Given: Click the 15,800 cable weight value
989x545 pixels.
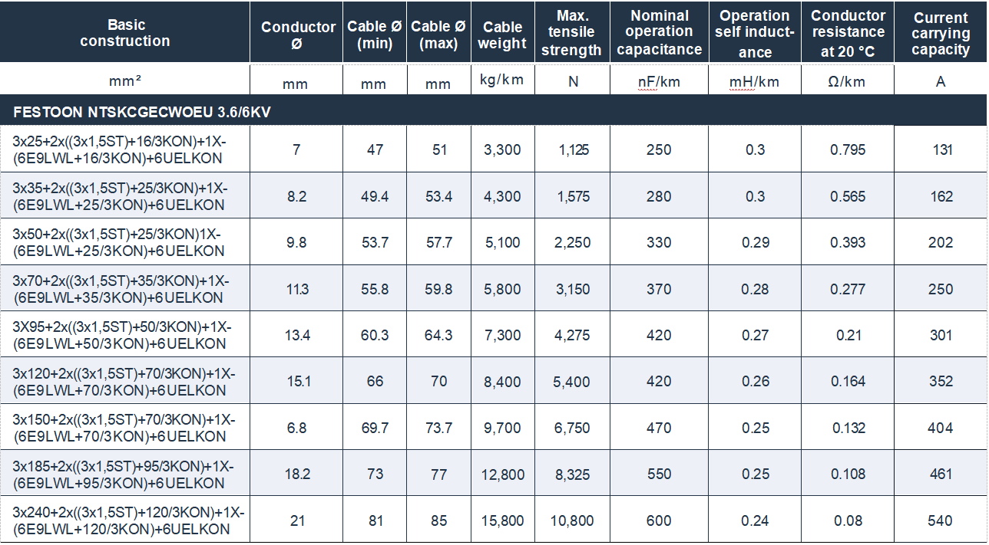Looking at the screenshot, I should pos(502,520).
